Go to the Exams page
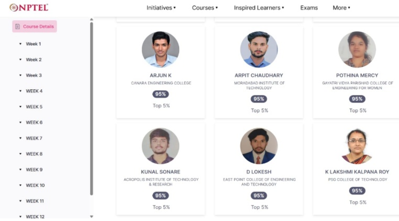 309,8
